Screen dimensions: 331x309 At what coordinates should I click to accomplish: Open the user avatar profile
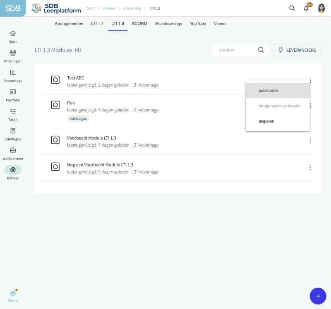(321, 8)
